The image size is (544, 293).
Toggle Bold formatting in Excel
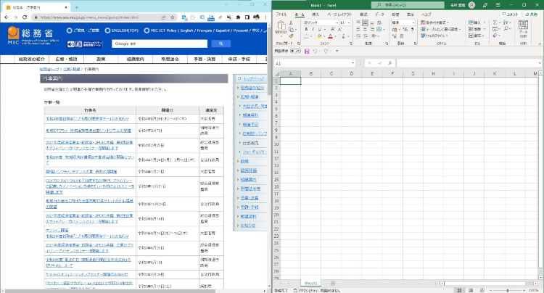[306, 30]
